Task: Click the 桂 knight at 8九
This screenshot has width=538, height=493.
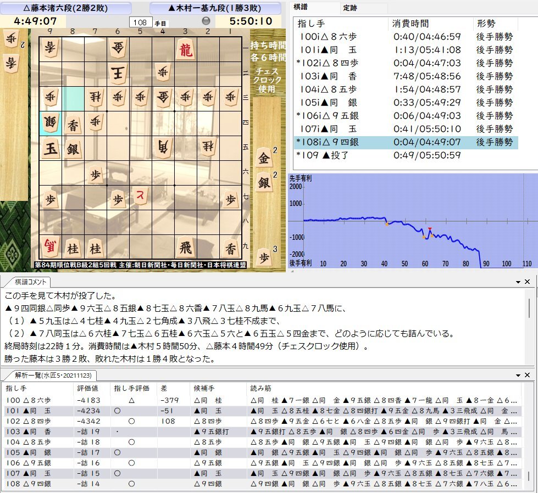Action: (73, 248)
